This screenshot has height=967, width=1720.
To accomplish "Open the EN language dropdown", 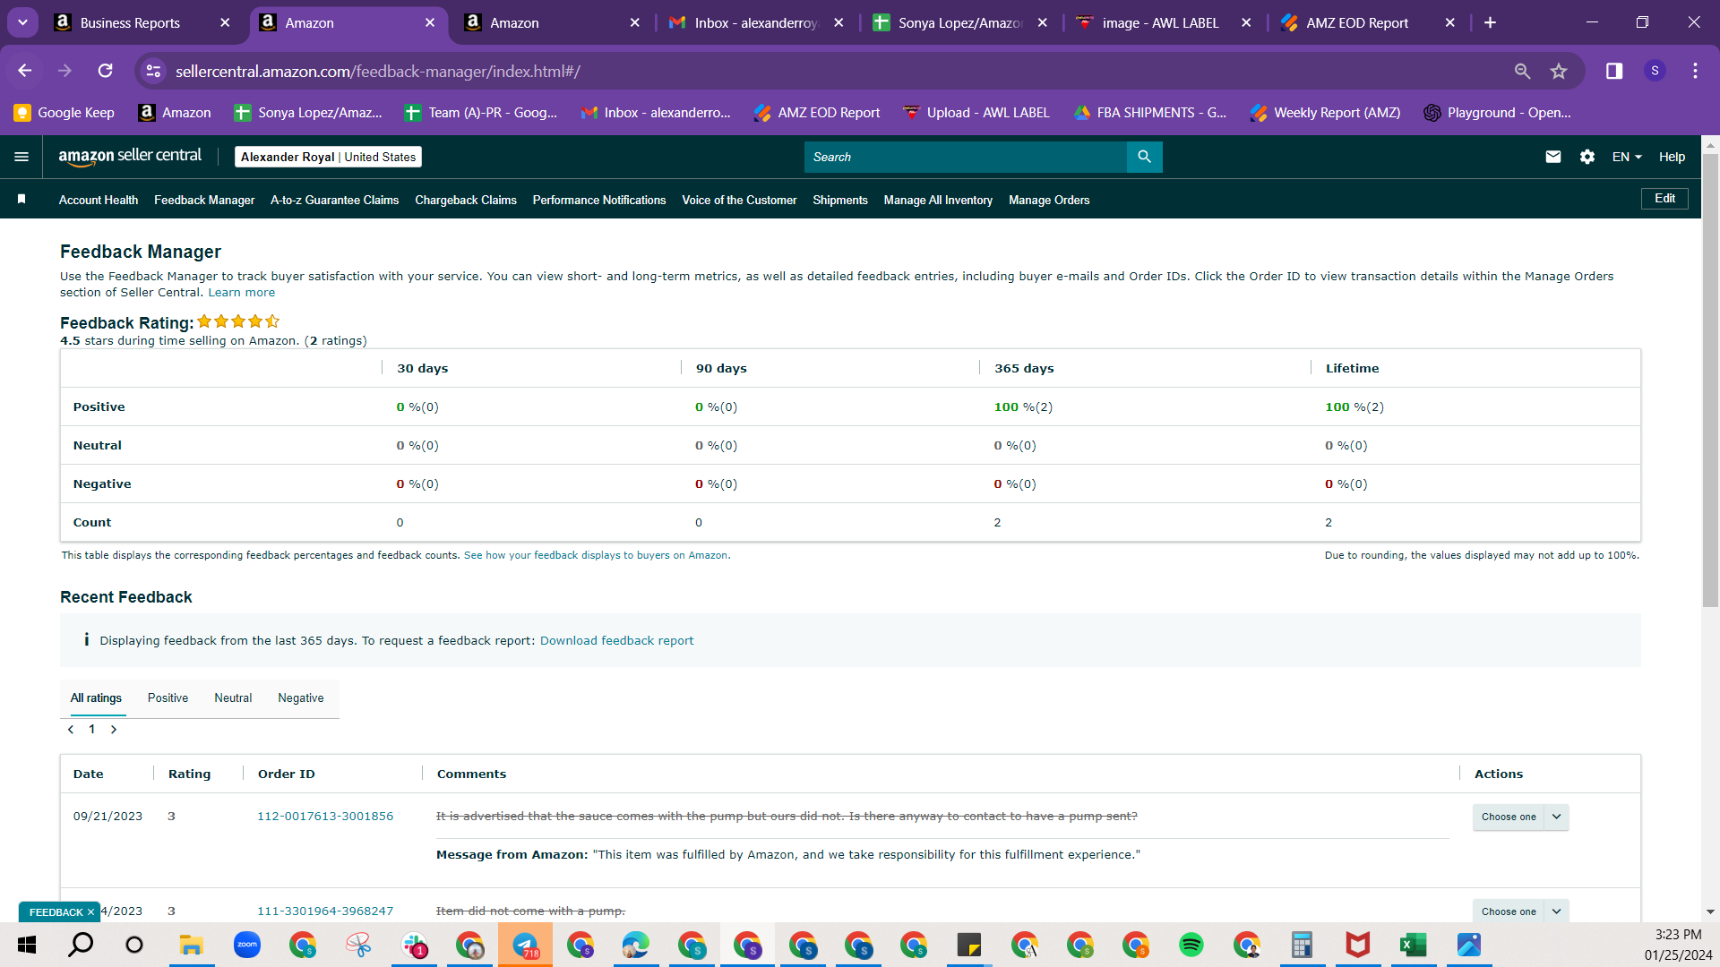I will 1627,157.
